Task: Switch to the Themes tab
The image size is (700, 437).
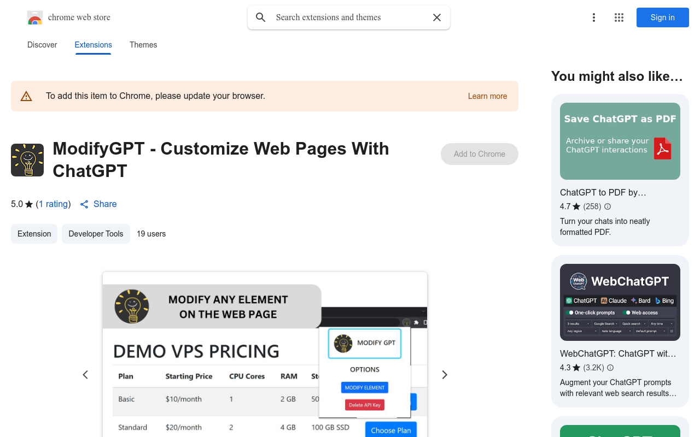Action: 143,45
